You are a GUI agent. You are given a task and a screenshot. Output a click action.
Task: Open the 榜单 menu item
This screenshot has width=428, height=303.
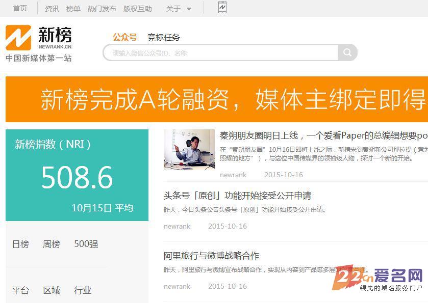click(x=73, y=8)
